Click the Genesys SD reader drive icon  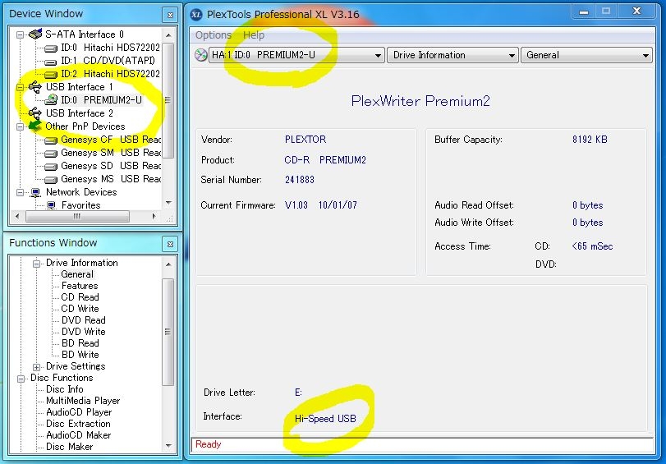51,167
